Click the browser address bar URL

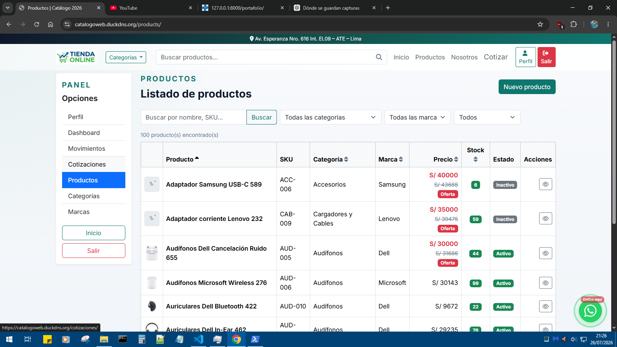pos(118,24)
